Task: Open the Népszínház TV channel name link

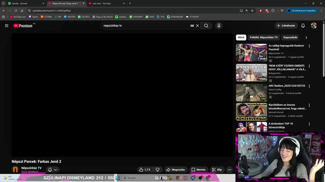Action: 31,168
